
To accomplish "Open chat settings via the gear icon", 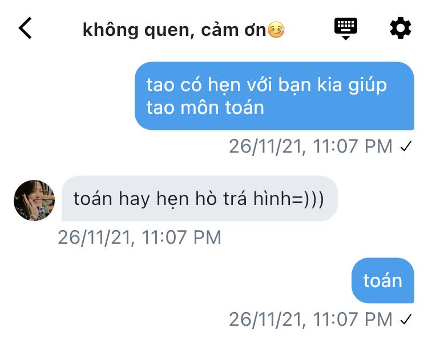I will 400,28.
